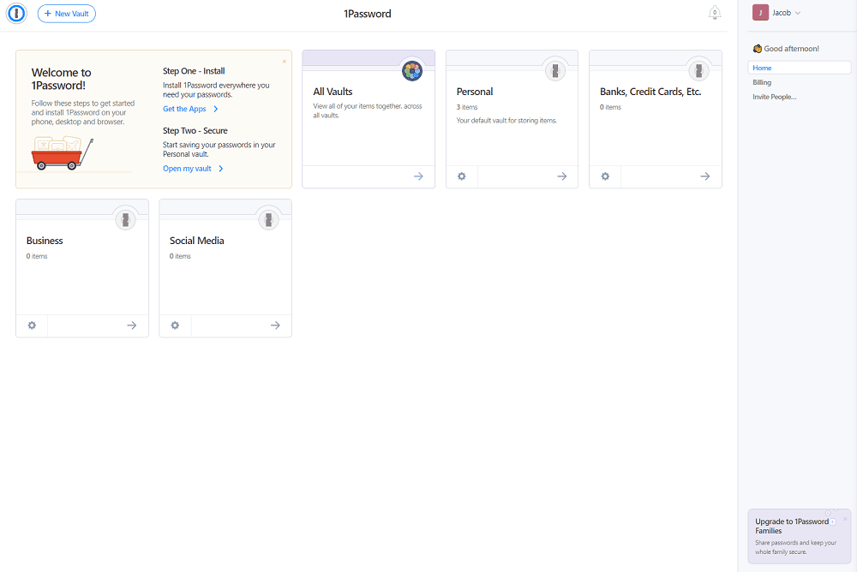The image size is (857, 572).
Task: Open the Personal vault with its arrow
Action: (x=562, y=176)
